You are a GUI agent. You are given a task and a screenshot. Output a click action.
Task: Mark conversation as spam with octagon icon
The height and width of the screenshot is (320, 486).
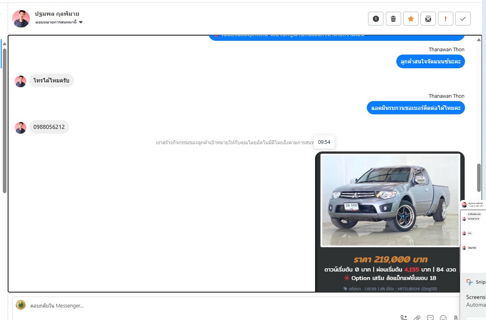(376, 19)
